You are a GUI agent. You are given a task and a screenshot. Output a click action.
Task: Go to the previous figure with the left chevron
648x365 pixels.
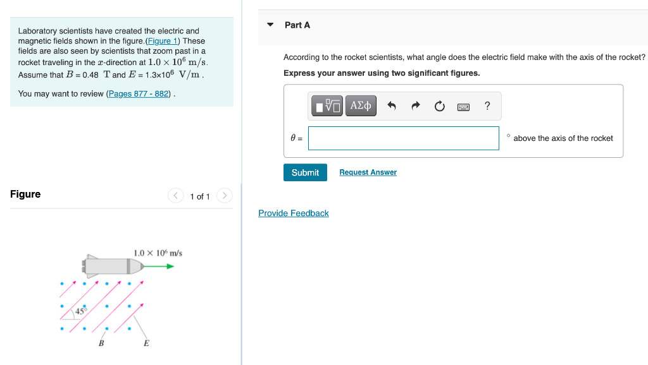pos(176,196)
